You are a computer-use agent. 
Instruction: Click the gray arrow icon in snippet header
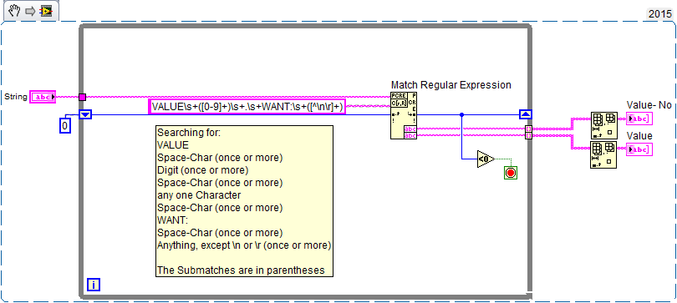click(x=29, y=11)
